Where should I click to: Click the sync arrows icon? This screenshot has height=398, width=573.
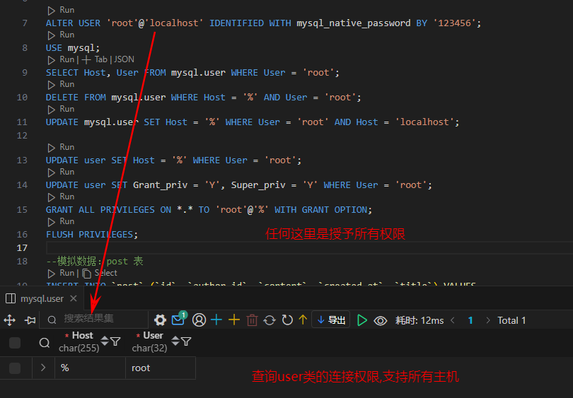tap(270, 320)
